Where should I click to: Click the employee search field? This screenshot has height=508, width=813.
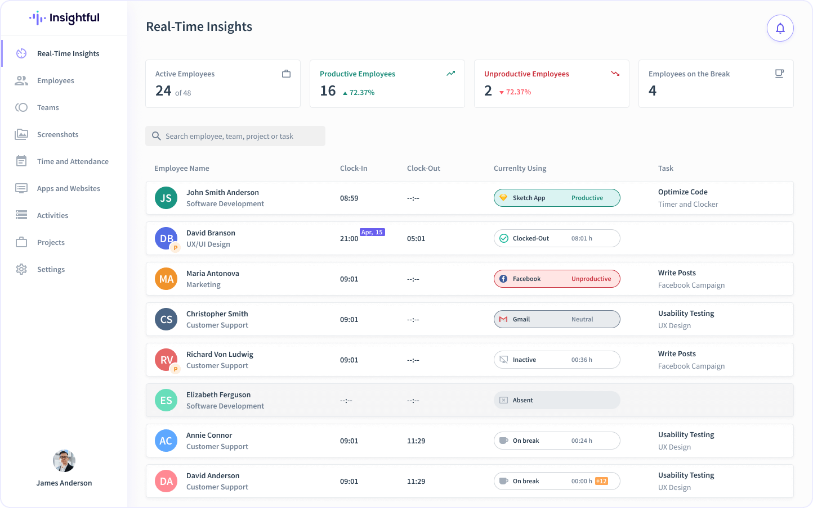[x=235, y=135]
